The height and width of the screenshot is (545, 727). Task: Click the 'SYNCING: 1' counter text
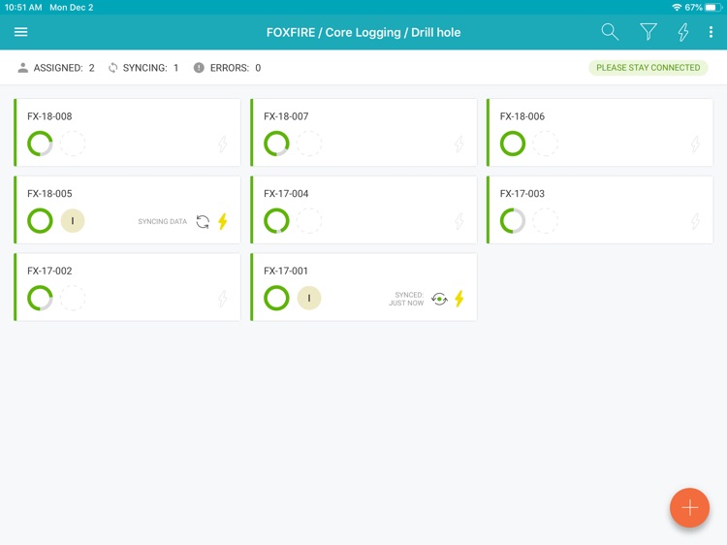tap(150, 68)
